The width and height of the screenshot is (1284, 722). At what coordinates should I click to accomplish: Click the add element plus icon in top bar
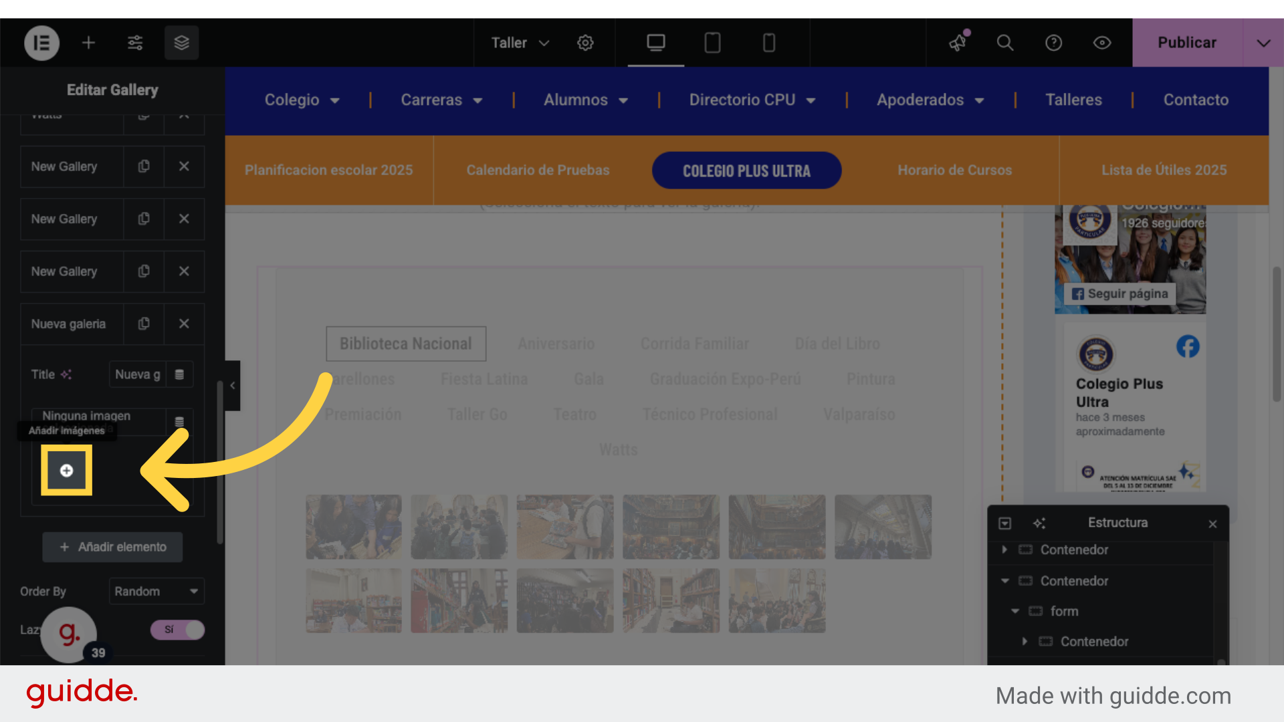pos(88,43)
